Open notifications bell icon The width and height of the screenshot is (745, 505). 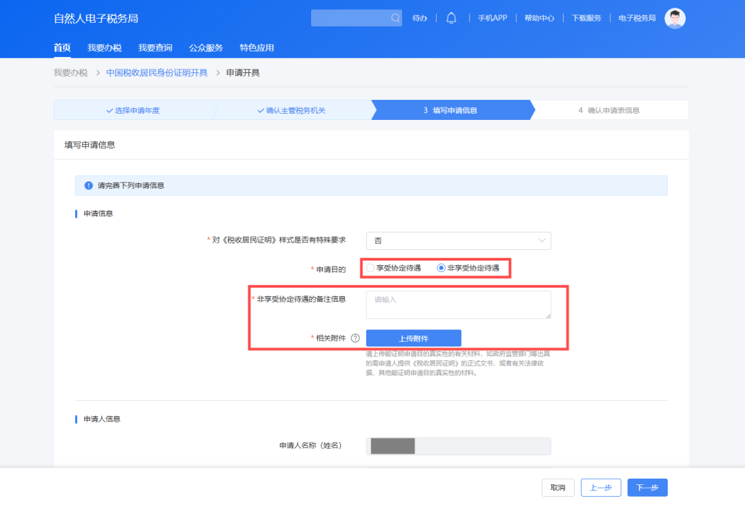pos(451,18)
